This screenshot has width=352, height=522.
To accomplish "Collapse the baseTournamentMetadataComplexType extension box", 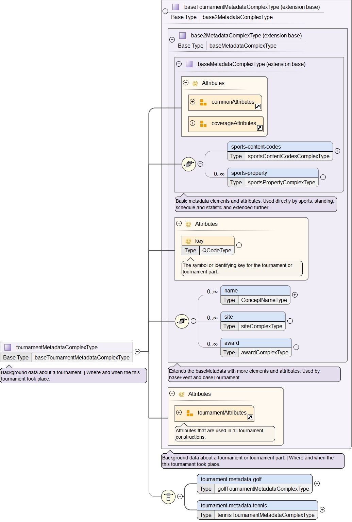I will [165, 11].
